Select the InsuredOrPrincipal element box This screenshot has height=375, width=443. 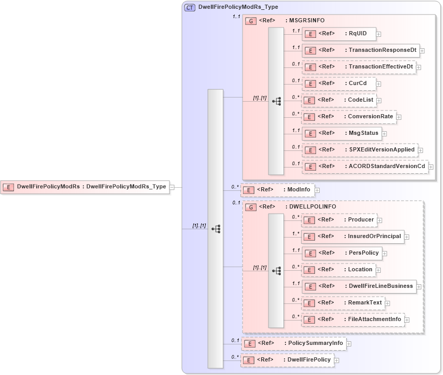(x=352, y=237)
